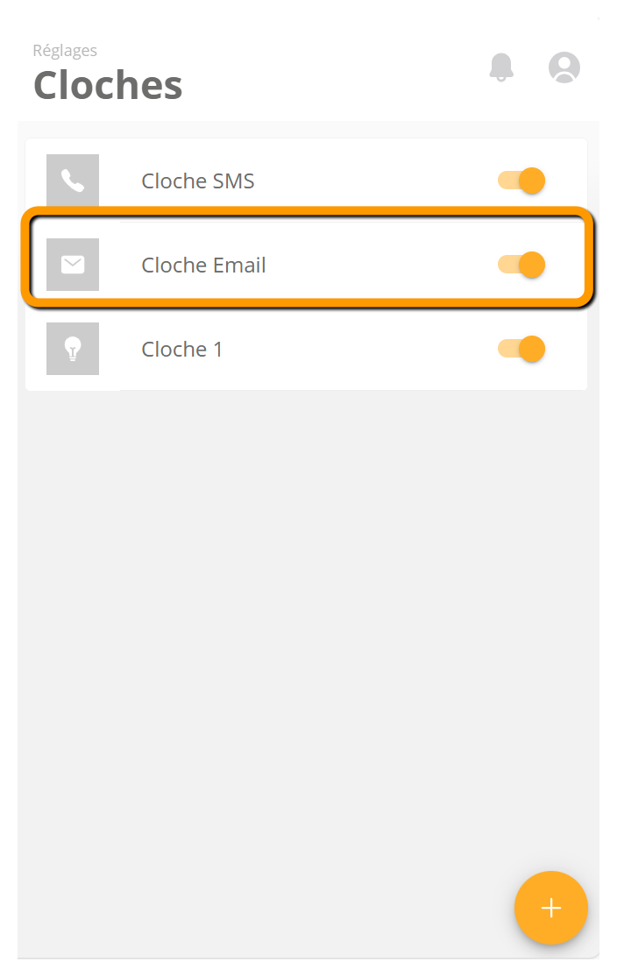The height and width of the screenshot is (977, 617).
Task: Click blank space between Cloche Email label and toggle
Action: (x=380, y=265)
